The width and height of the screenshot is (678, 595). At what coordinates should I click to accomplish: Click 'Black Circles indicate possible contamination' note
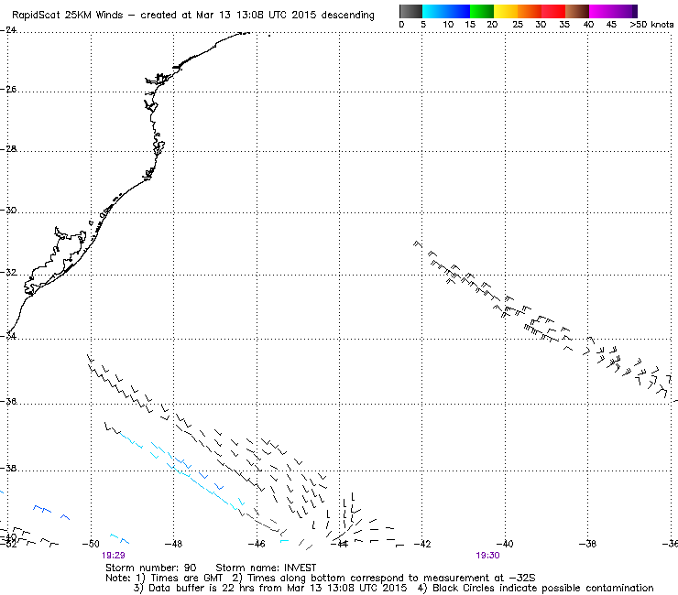(543, 588)
